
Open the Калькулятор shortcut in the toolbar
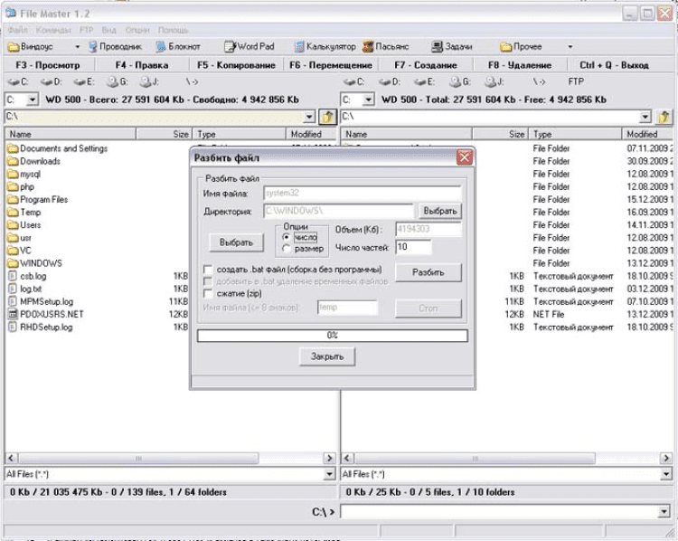coord(324,46)
